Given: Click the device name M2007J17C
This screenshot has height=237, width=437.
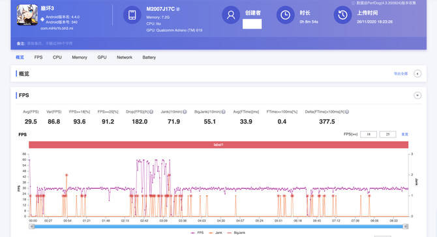Looking at the screenshot, I should [160, 9].
